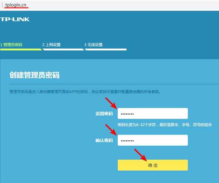Click the white progress bar under 上网设置

[x=63, y=49]
